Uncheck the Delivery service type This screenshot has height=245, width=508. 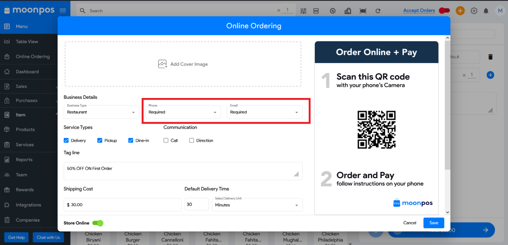pyautogui.click(x=66, y=141)
